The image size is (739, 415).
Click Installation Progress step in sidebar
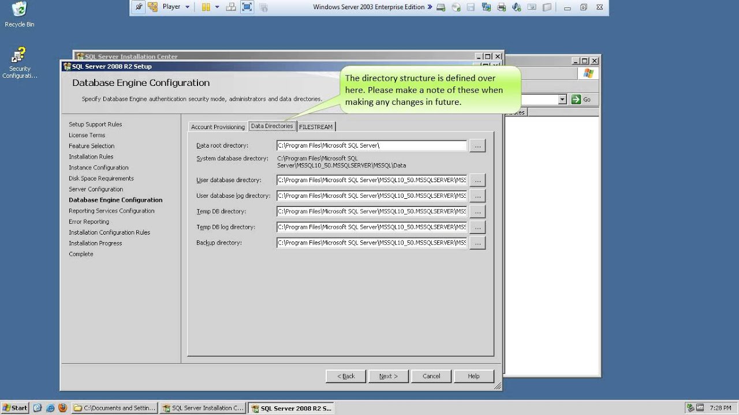pos(95,243)
